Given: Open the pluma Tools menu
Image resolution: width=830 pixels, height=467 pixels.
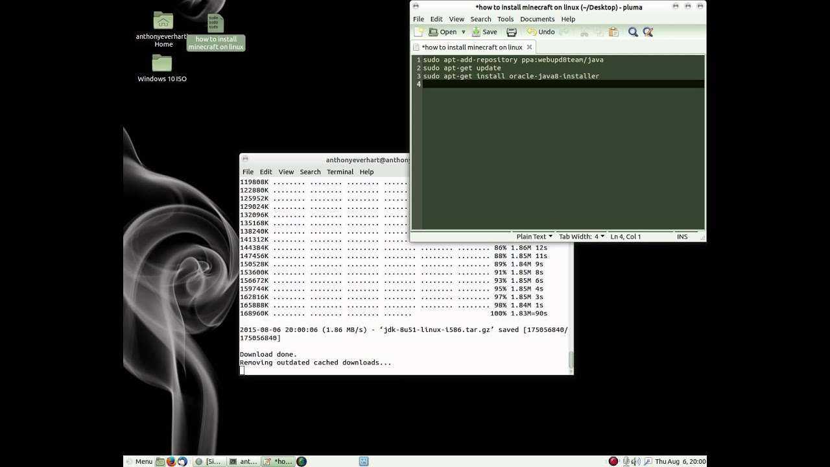Looking at the screenshot, I should click(x=505, y=19).
